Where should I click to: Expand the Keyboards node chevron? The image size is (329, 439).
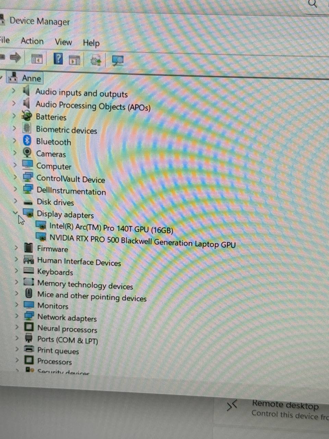pyautogui.click(x=16, y=271)
